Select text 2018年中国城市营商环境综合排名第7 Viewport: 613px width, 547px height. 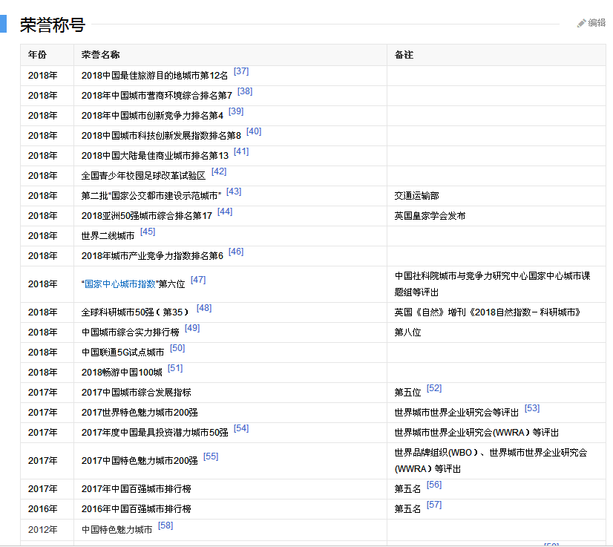157,96
